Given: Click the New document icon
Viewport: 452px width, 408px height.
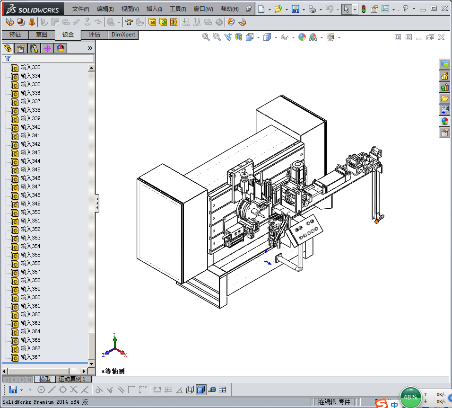Looking at the screenshot, I should click(261, 9).
